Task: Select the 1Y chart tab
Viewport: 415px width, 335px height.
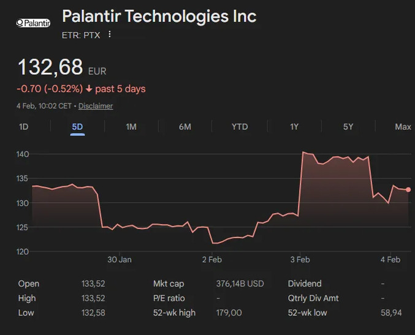Action: [x=294, y=127]
